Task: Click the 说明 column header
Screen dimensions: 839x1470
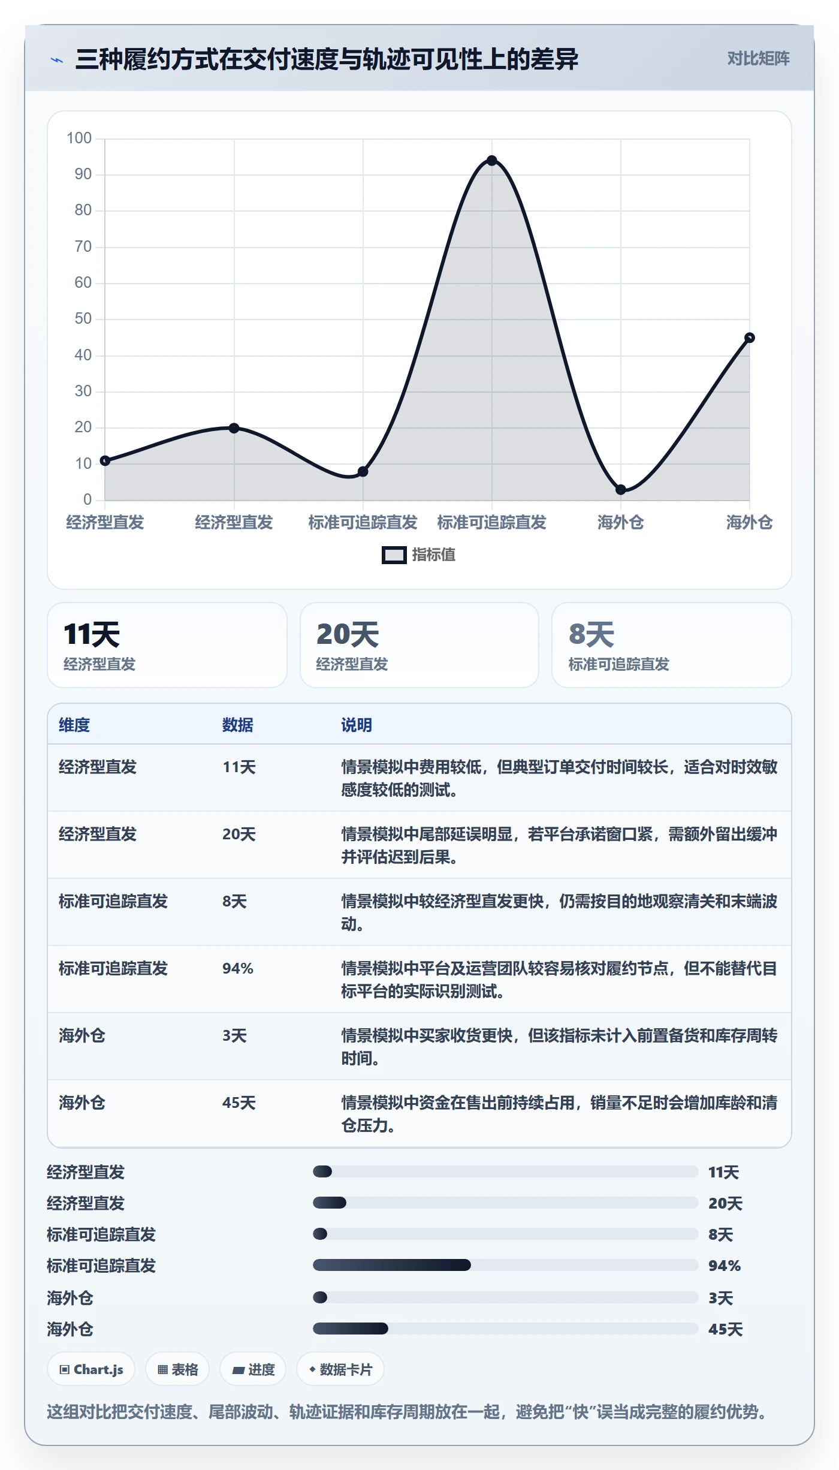Action: click(x=357, y=725)
